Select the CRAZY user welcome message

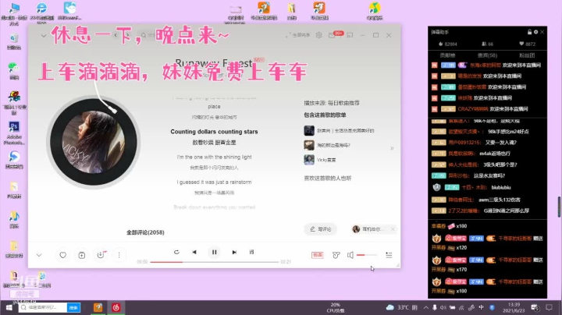pyautogui.click(x=480, y=109)
